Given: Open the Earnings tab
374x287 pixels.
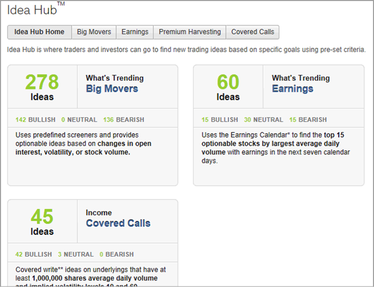Looking at the screenshot, I should tap(135, 32).
